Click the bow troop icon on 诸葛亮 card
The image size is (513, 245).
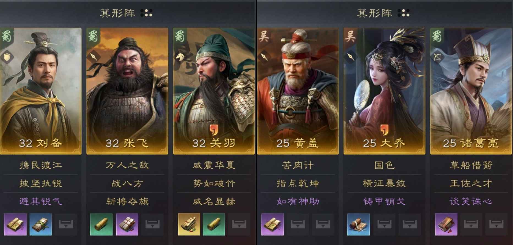tap(437, 57)
